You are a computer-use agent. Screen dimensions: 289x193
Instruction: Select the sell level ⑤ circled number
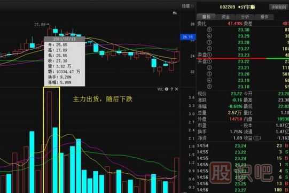pyautogui.click(x=209, y=30)
